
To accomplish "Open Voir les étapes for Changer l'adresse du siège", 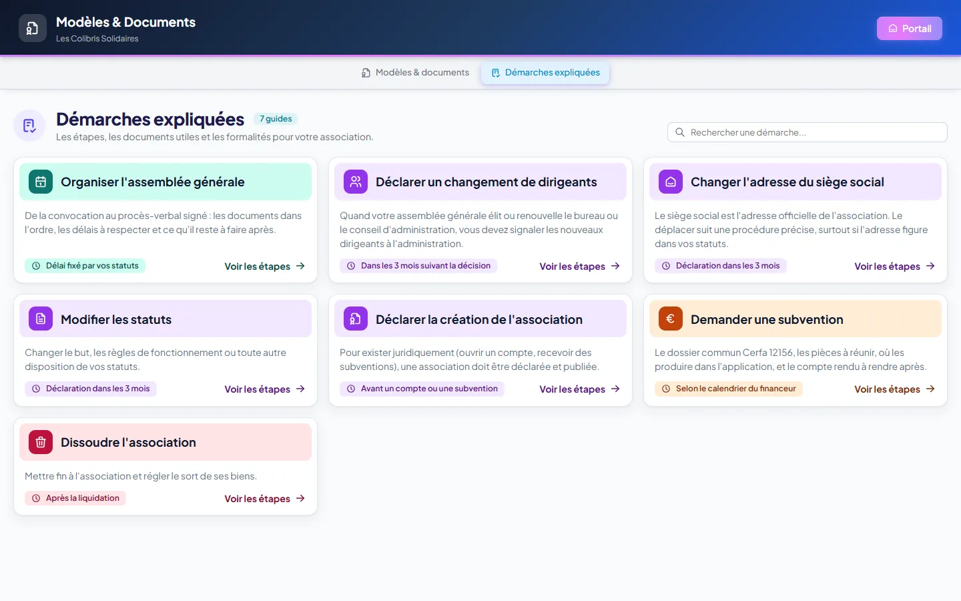I will pos(895,266).
